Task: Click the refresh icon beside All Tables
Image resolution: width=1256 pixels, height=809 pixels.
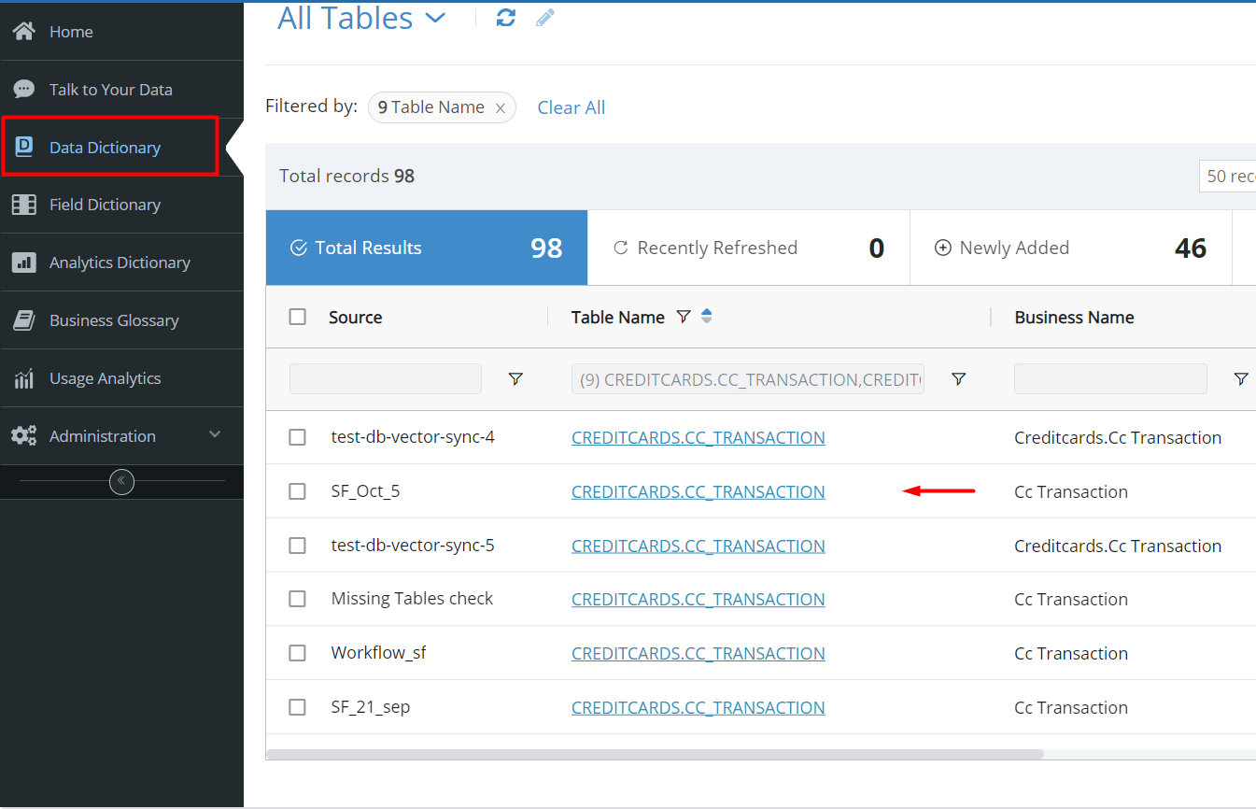Action: [x=506, y=18]
